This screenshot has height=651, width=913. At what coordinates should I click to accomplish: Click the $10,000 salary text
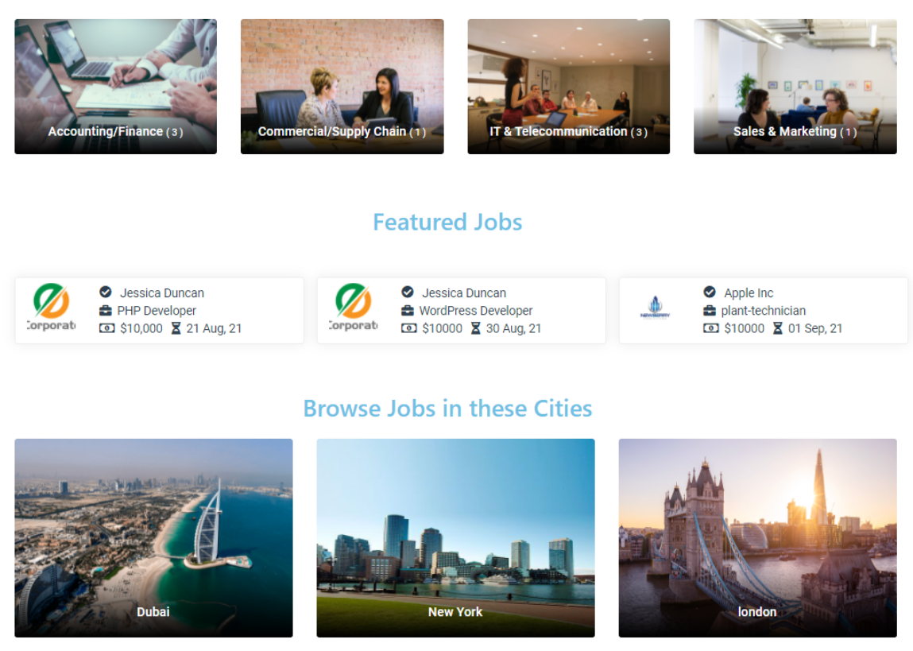[141, 328]
